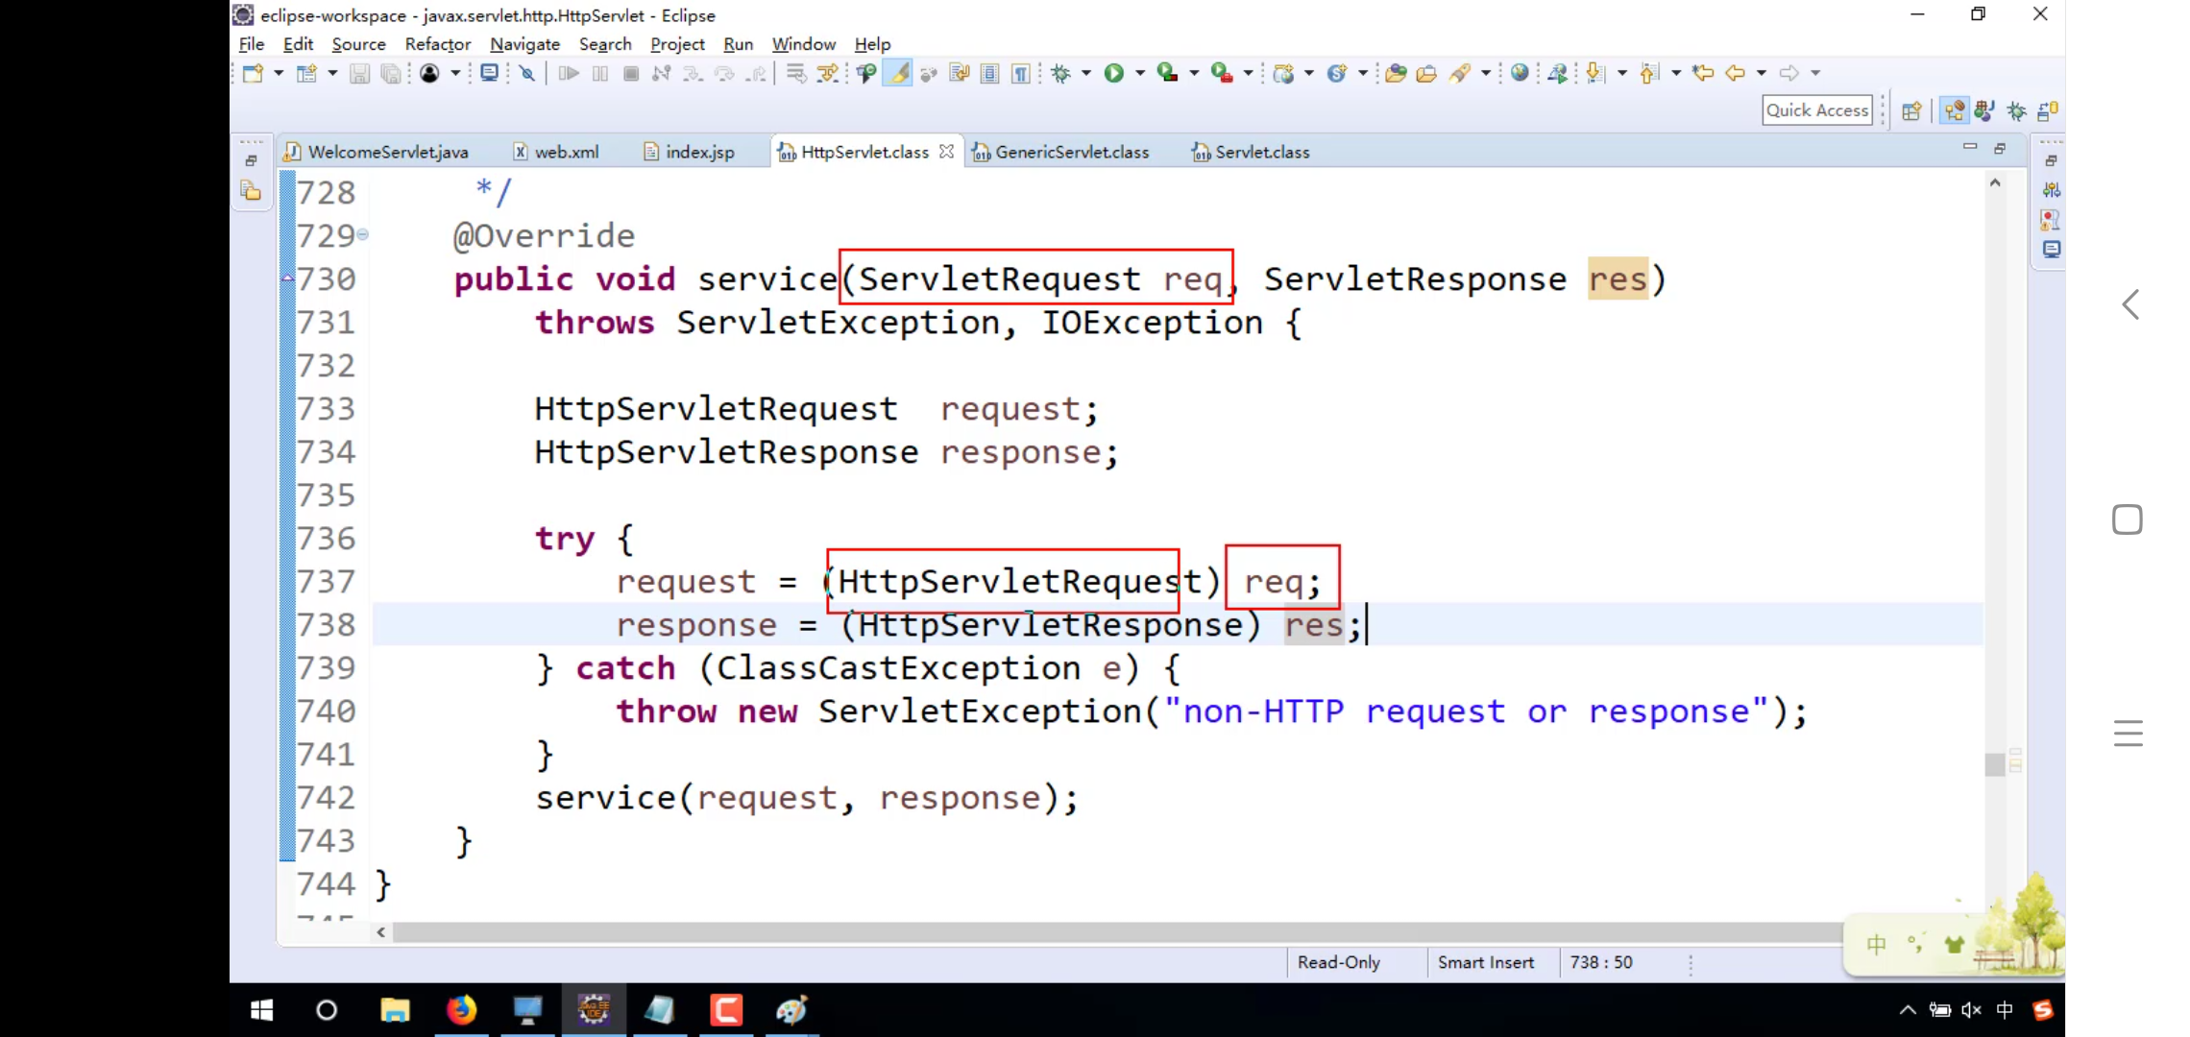The width and height of the screenshot is (2190, 1037).
Task: Open the Window menu
Action: pos(803,44)
